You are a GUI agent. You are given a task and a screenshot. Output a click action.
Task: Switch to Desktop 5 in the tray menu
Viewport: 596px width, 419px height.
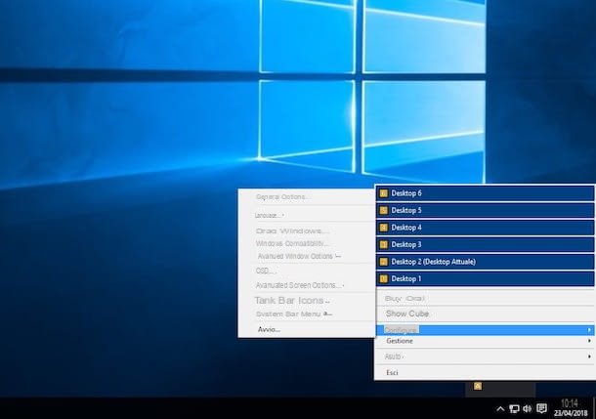tap(485, 210)
